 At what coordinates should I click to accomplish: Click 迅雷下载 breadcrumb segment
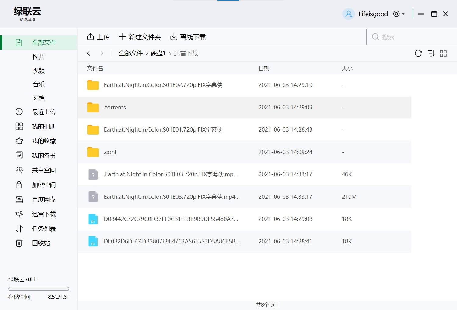[x=186, y=53]
